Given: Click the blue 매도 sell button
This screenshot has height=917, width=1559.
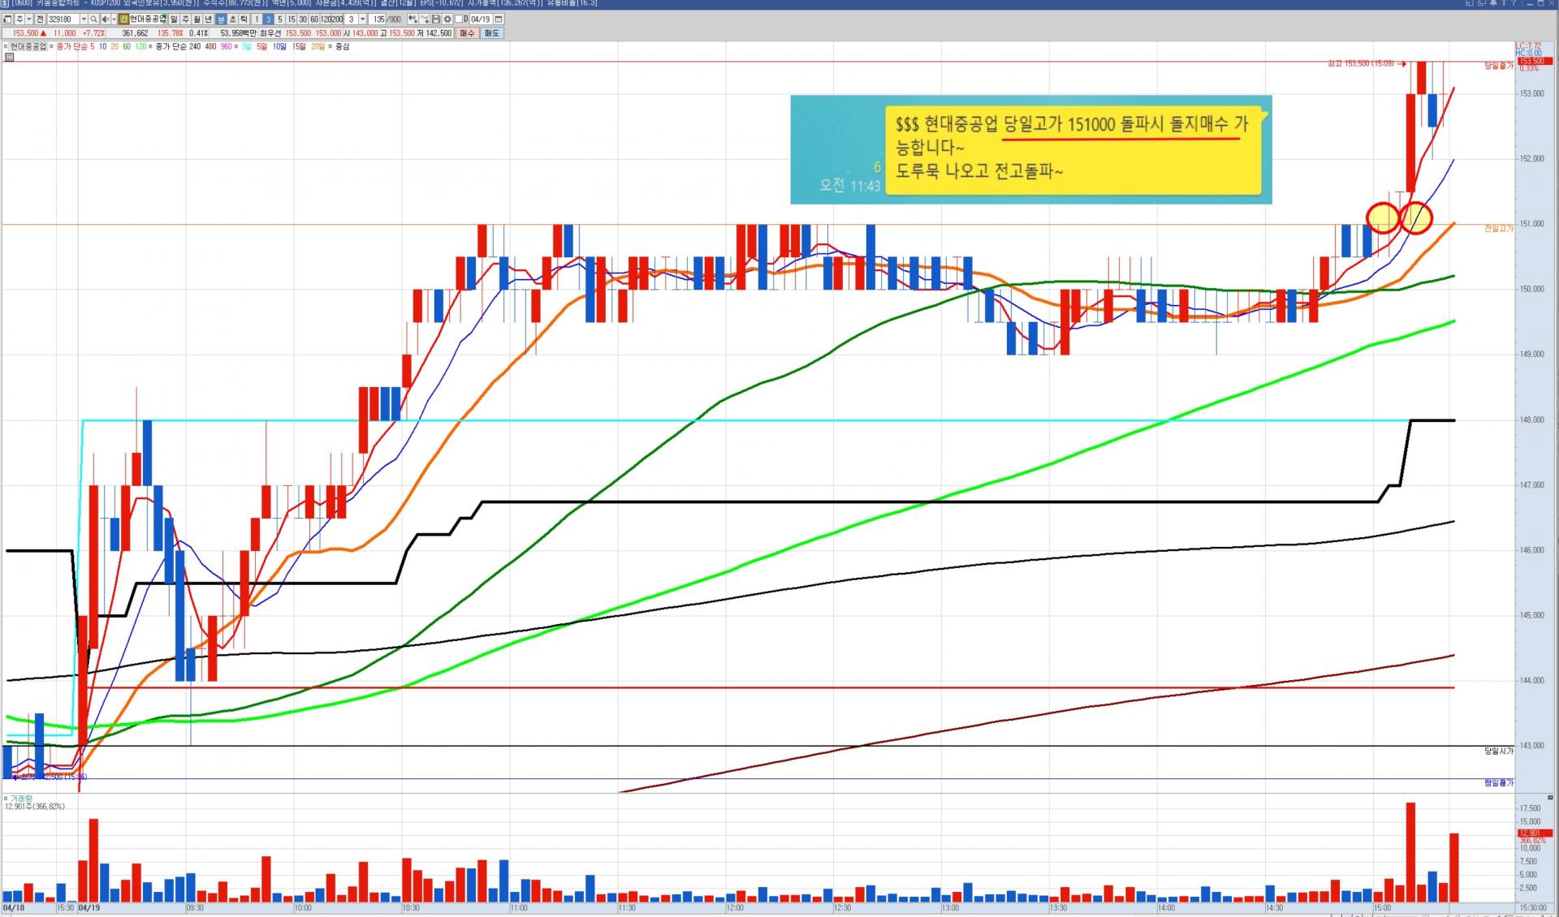Looking at the screenshot, I should tap(491, 33).
